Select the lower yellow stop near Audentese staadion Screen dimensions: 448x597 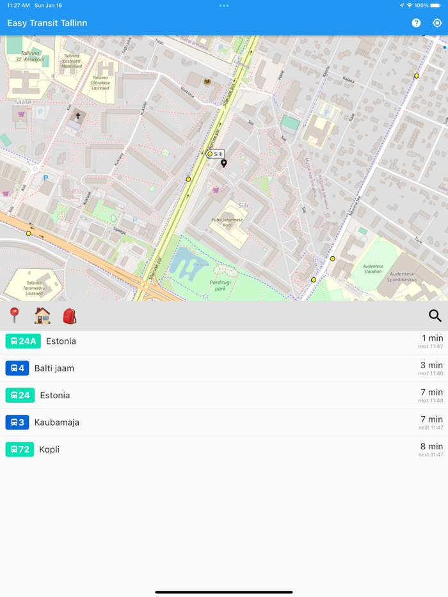coord(314,280)
